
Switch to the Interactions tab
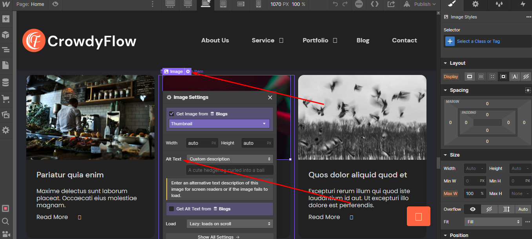click(x=523, y=4)
